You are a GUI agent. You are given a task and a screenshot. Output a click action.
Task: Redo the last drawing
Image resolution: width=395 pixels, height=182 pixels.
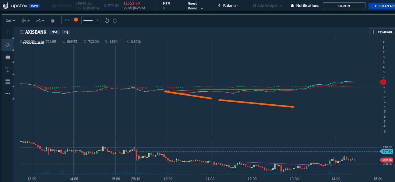pyautogui.click(x=115, y=20)
